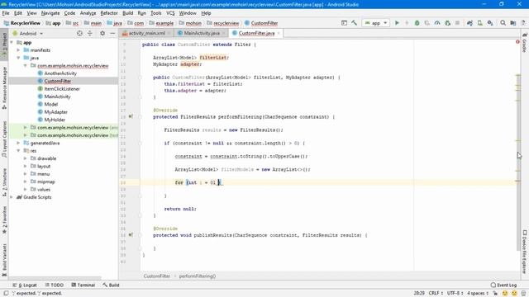Collapse the app module node

[12, 42]
